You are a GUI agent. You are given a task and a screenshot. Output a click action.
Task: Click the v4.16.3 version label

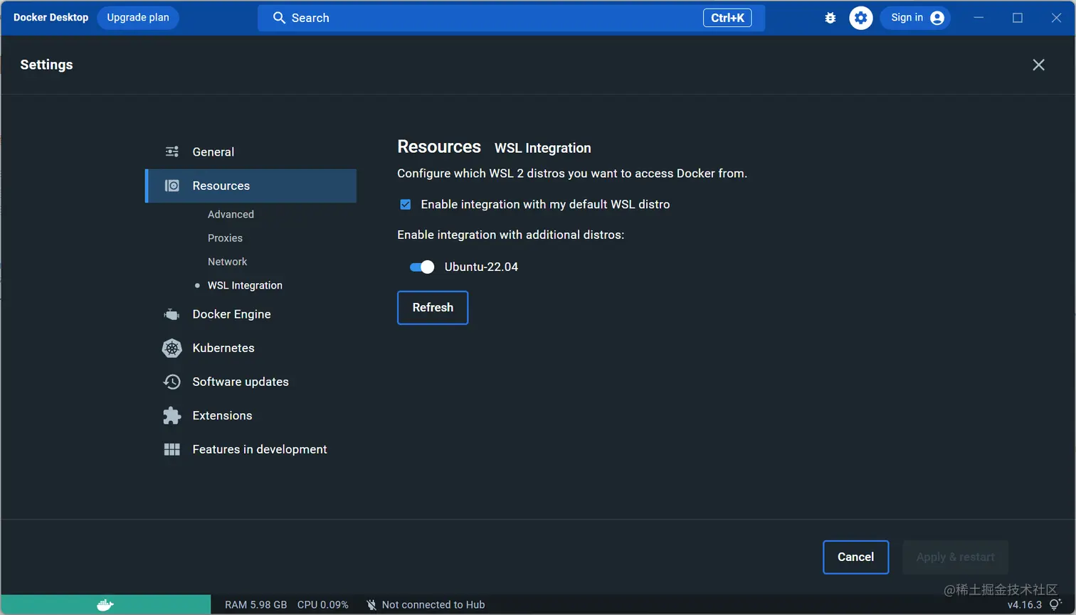[1025, 605]
